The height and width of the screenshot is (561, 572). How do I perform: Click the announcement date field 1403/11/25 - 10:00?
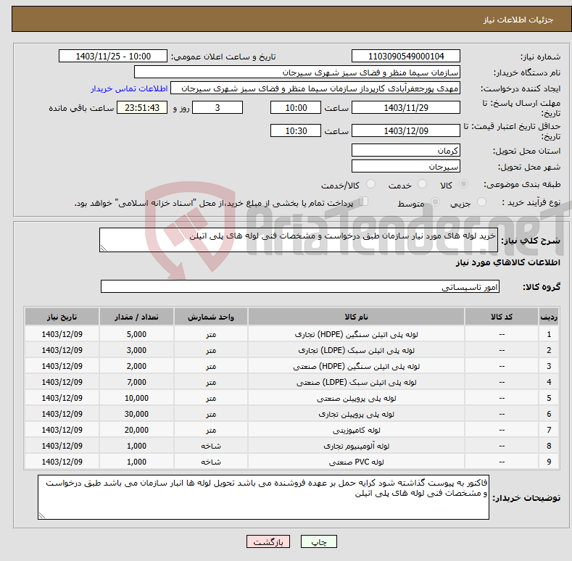pos(112,57)
